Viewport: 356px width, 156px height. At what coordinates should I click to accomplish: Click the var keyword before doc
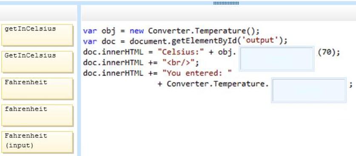pos(90,41)
